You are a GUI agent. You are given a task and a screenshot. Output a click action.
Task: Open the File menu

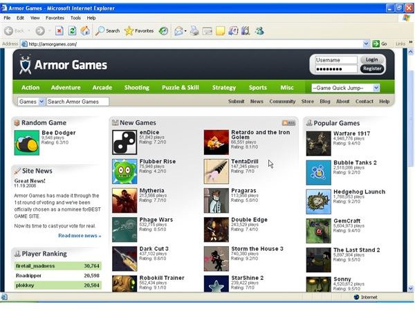[7, 18]
